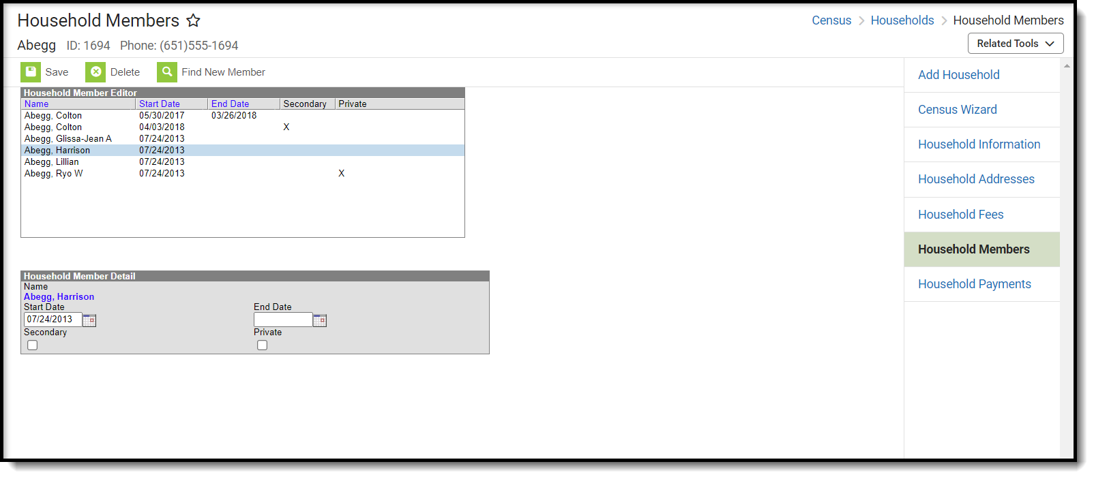Sort members by Name column header
The height and width of the screenshot is (479, 1094).
point(37,104)
